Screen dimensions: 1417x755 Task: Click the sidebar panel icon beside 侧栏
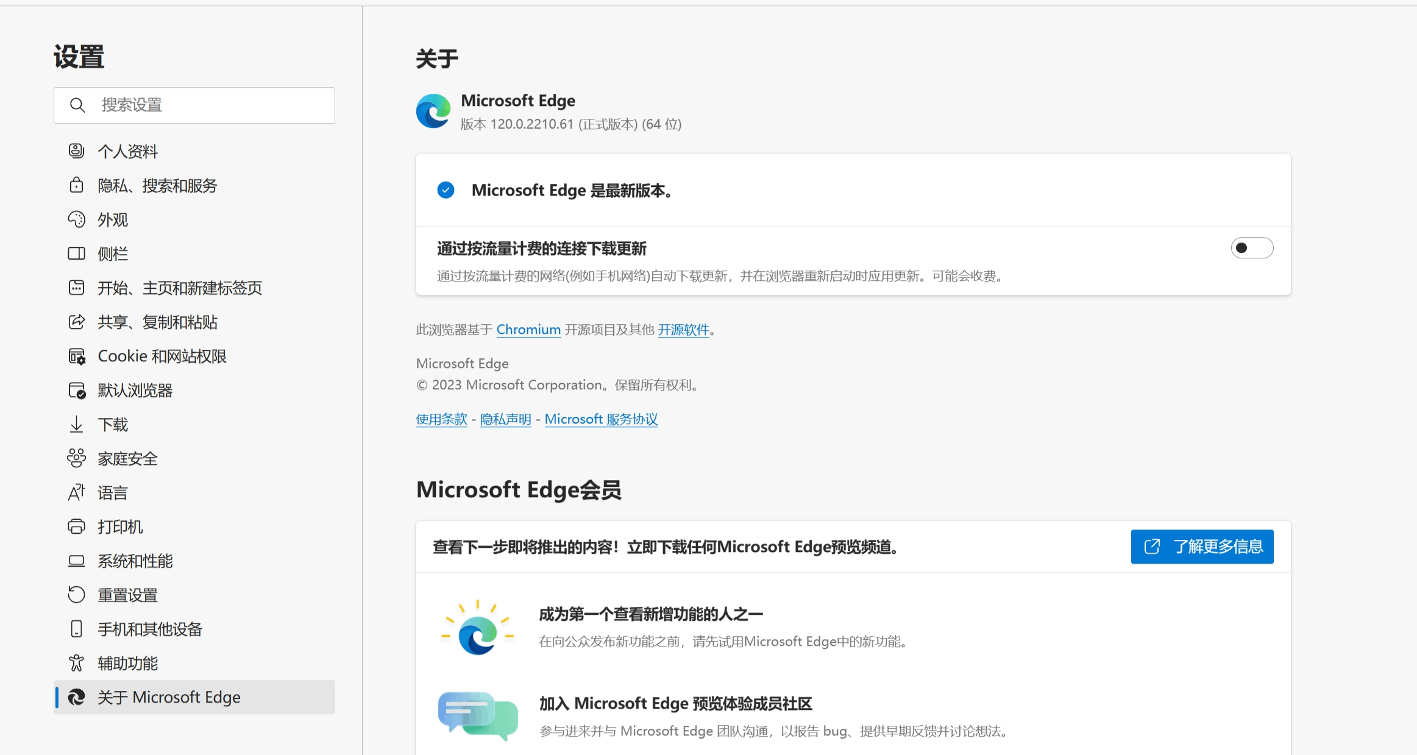pos(76,253)
